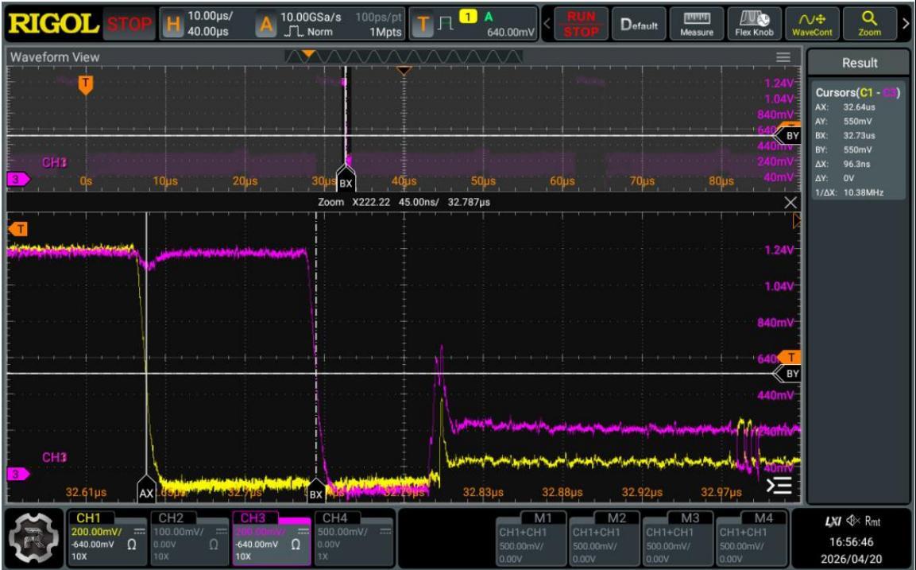
Task: Click the Default button
Action: pyautogui.click(x=639, y=24)
